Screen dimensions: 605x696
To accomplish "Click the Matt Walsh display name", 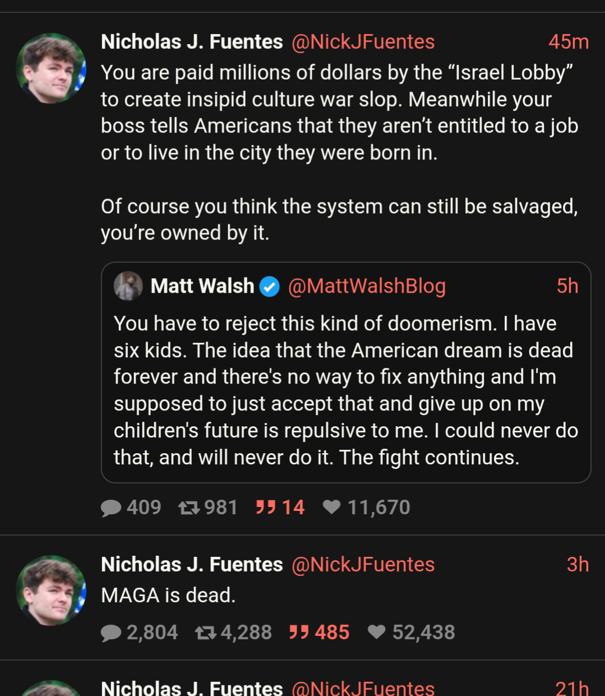I will tap(202, 286).
